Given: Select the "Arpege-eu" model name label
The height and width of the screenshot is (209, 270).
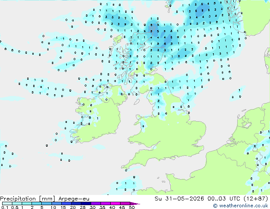Looking at the screenshot, I should click(x=74, y=199).
